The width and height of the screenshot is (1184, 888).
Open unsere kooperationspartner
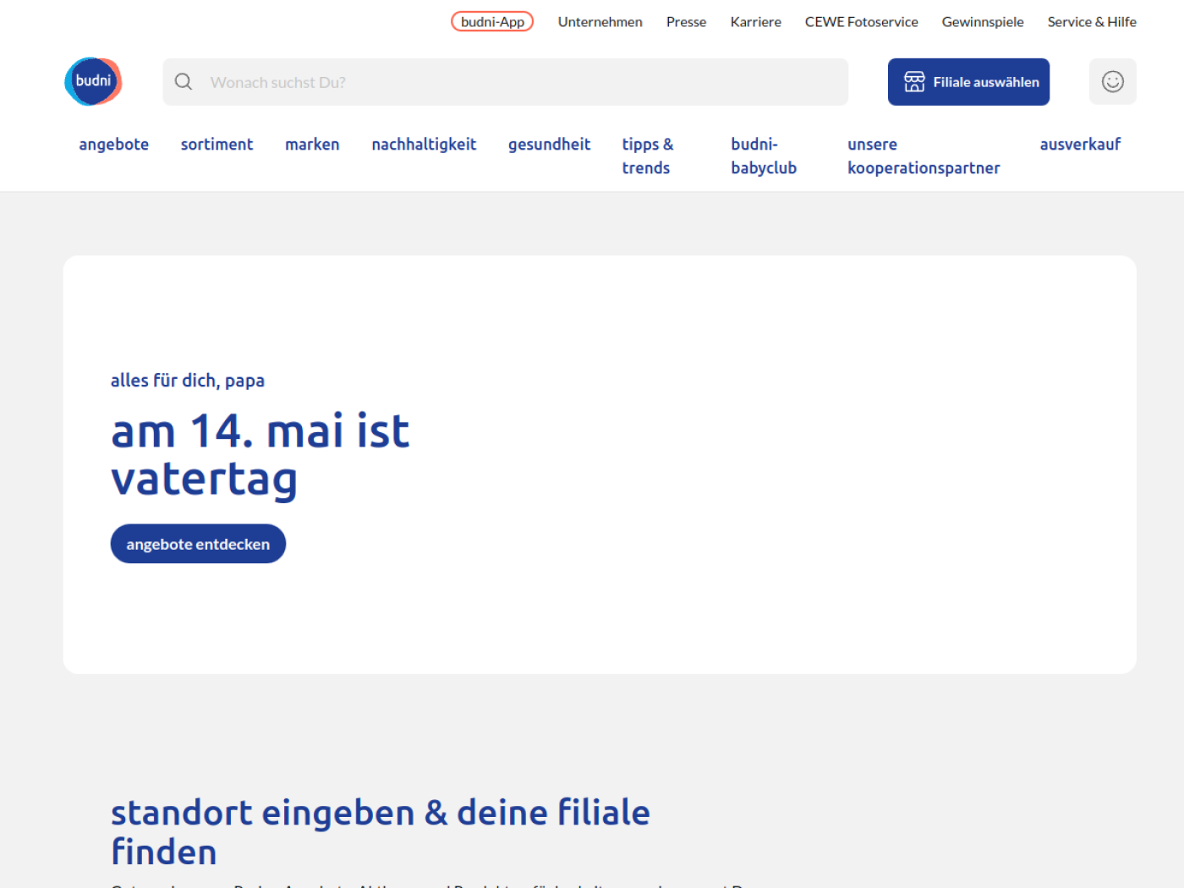pos(924,156)
